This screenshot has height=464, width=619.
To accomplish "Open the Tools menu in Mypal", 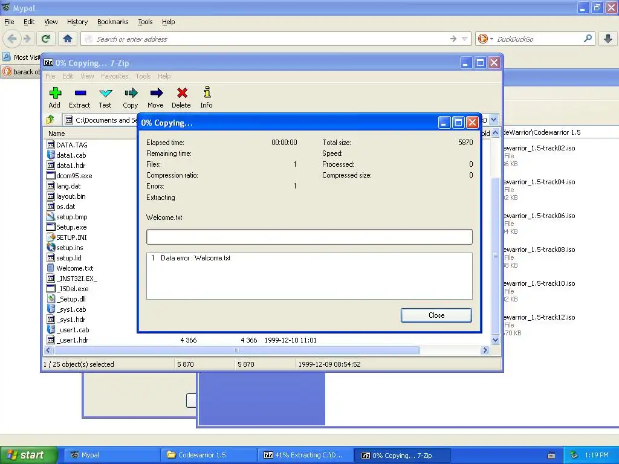I will (x=145, y=22).
